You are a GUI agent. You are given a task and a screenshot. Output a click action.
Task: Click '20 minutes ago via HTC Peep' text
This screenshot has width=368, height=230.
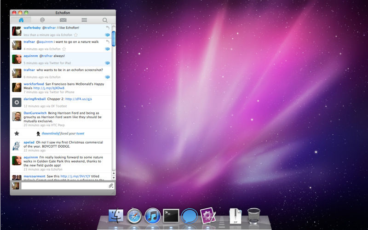[44, 125]
